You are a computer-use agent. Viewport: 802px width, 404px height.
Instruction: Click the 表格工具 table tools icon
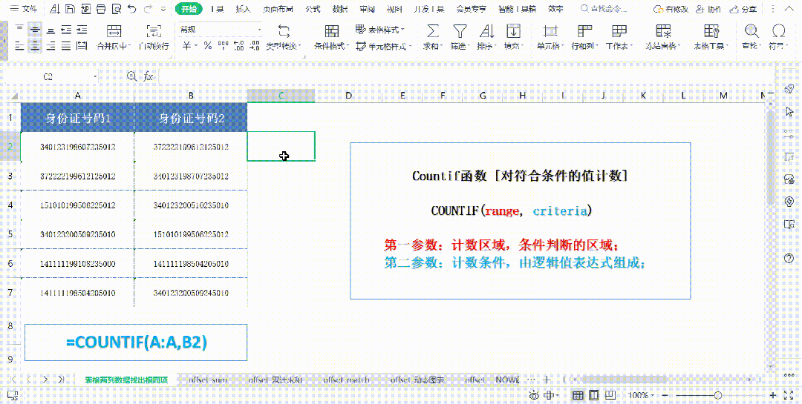(x=711, y=31)
